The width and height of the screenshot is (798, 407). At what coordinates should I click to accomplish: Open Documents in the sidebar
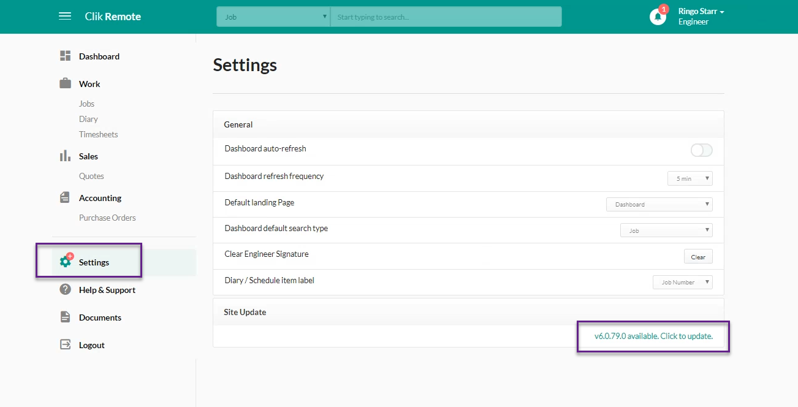[100, 318]
